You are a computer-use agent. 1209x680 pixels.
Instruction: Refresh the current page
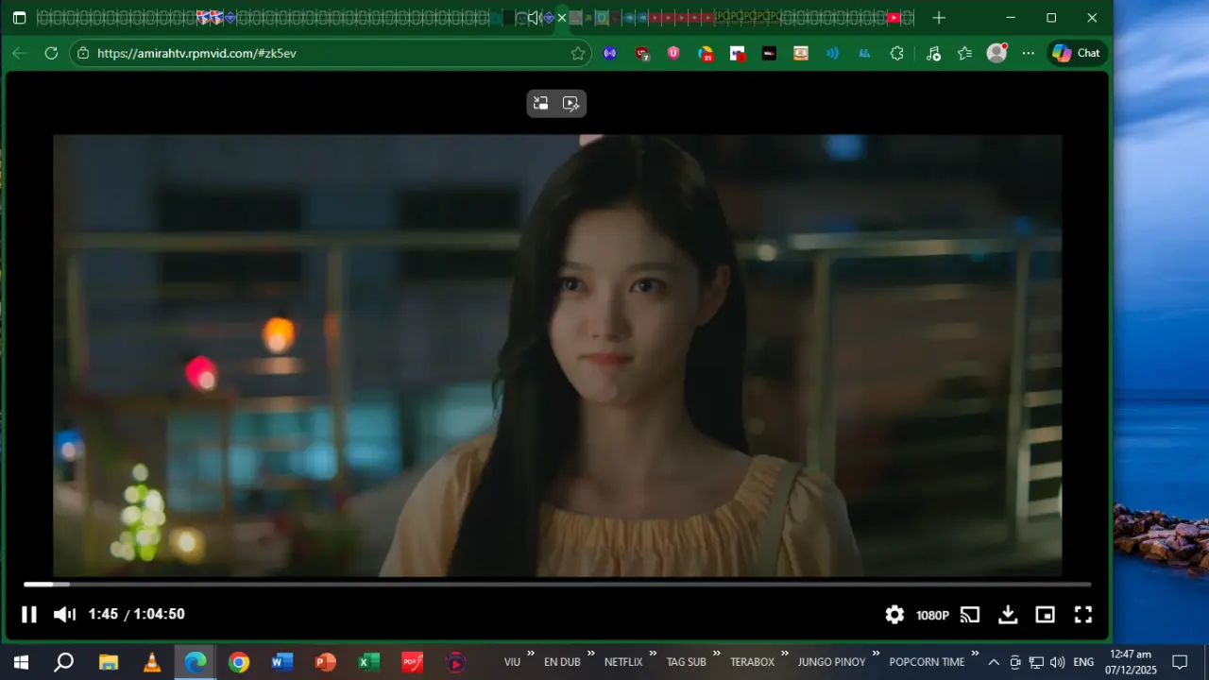coord(51,53)
